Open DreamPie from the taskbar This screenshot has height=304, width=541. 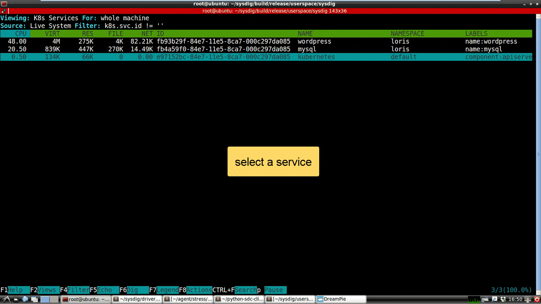tap(340, 299)
